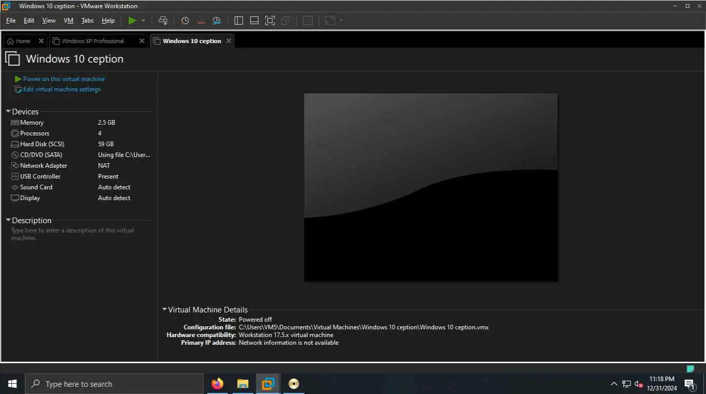Click the configuration file path text
The height and width of the screenshot is (394, 706).
click(364, 327)
